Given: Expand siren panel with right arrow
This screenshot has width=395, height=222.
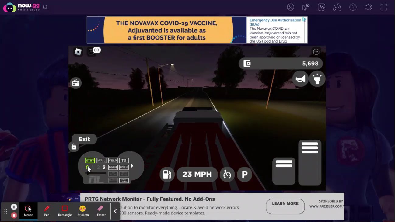Looking at the screenshot, I should click(x=132, y=166).
